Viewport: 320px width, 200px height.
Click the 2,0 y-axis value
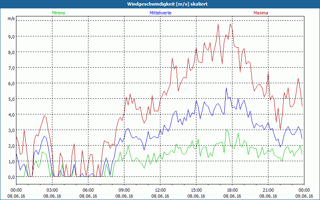12,146
